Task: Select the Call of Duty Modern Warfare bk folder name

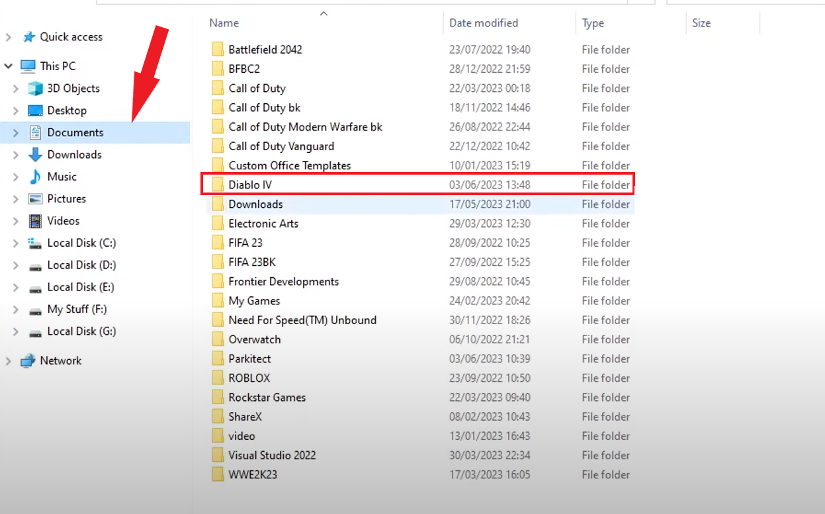Action: (306, 127)
